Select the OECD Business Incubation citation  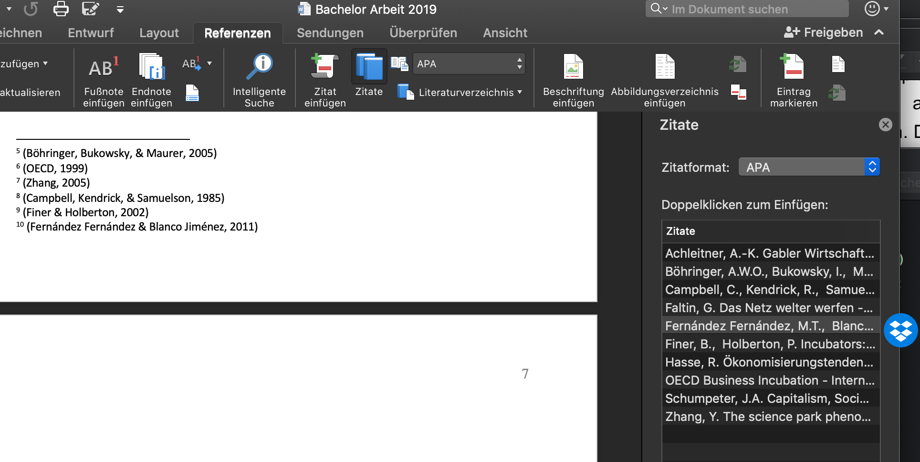point(771,380)
